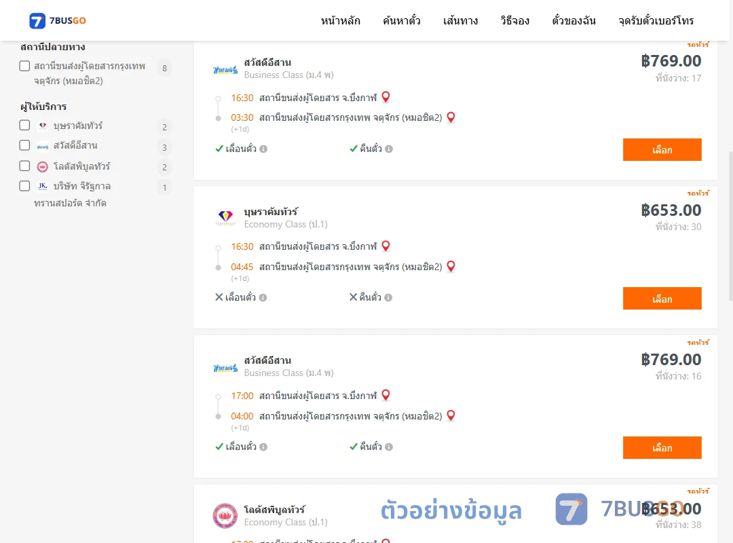The image size is (733, 543).
Task: Open map pin for 17:00 สวัสดีอีสาน departure
Action: [386, 395]
